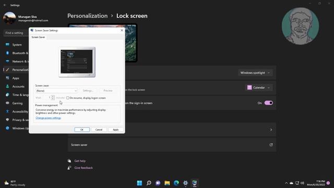Select the Screen Saver Settings taskbar icon
The height and width of the screenshot is (188, 334).
[x=195, y=183]
